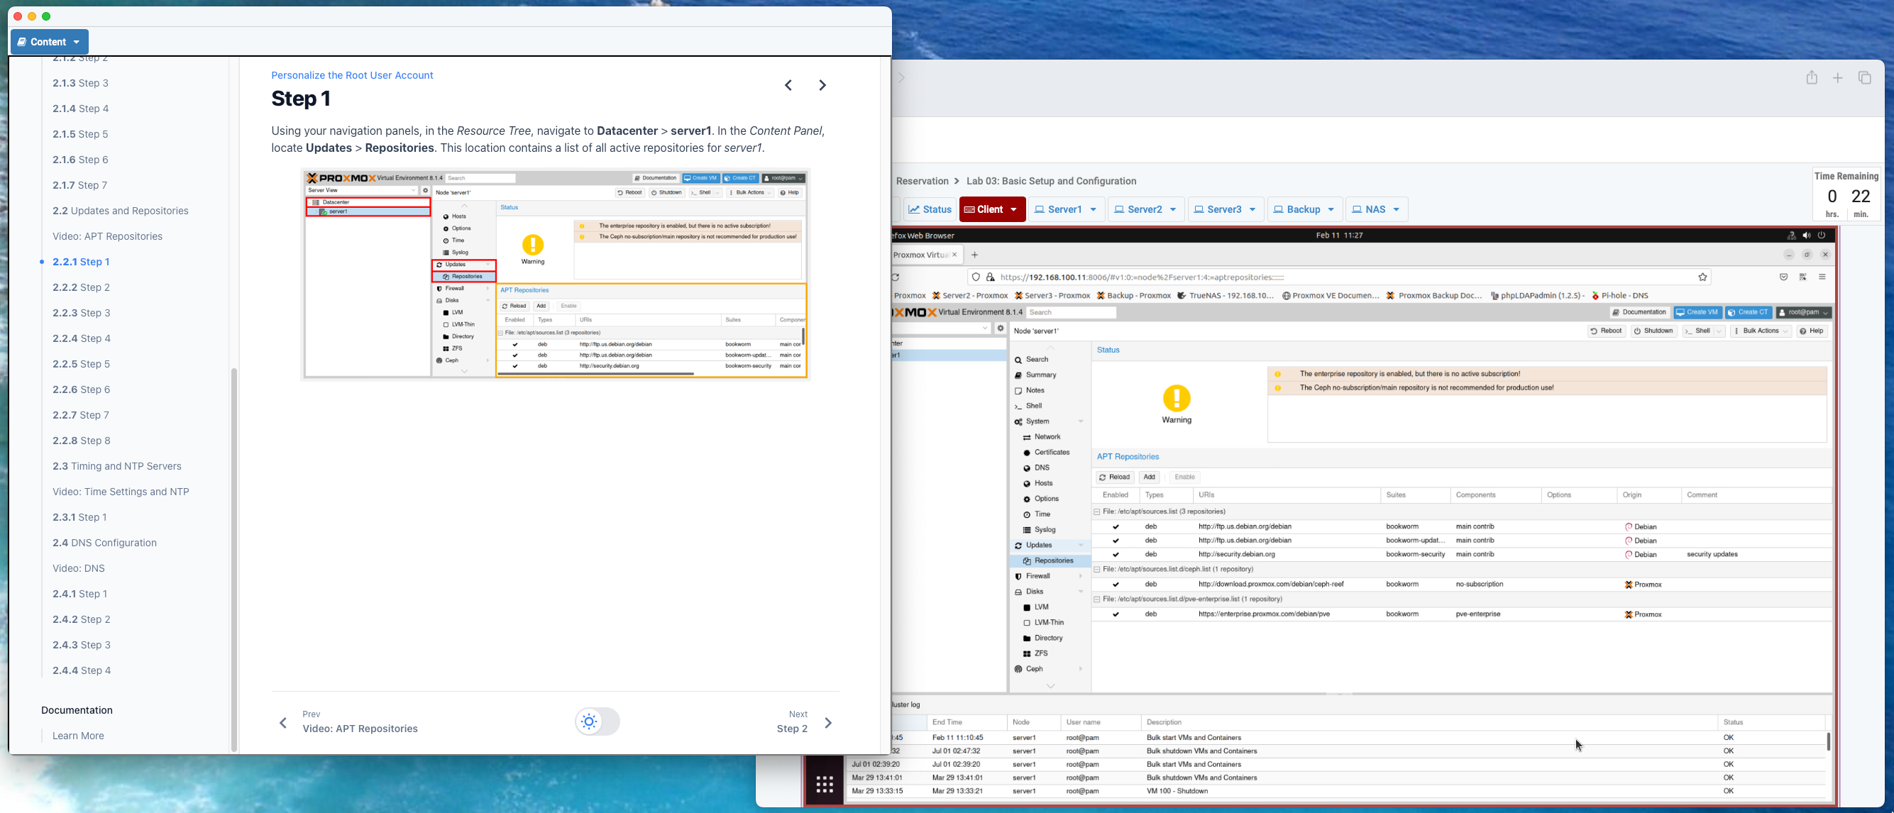Viewport: 1894px width, 813px height.
Task: Select the Status tab in lab toolbar
Action: click(x=930, y=209)
